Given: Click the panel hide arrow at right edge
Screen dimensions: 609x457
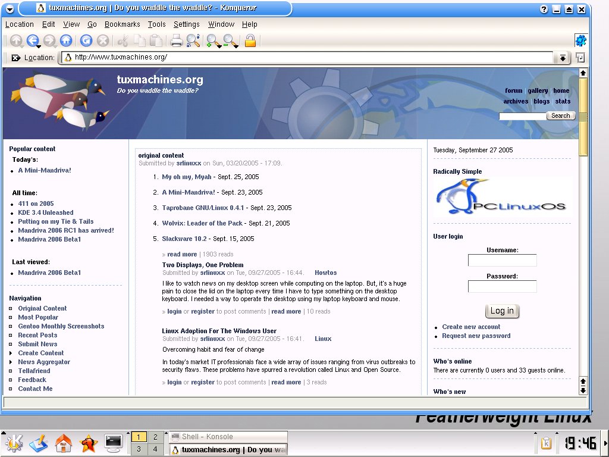Looking at the screenshot, I should [x=606, y=443].
